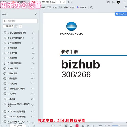
Task: Jump to the last page
Action: (x=34, y=126)
